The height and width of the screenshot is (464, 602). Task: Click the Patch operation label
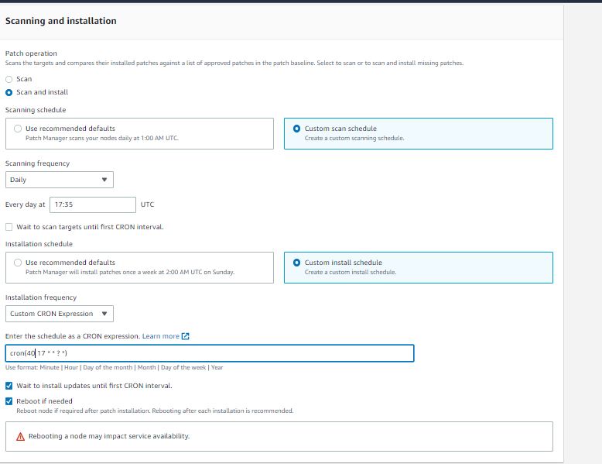pyautogui.click(x=31, y=53)
